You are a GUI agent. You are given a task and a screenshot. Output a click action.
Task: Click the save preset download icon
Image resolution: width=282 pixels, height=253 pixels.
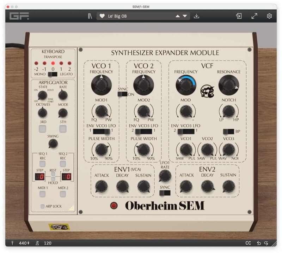click(x=197, y=16)
